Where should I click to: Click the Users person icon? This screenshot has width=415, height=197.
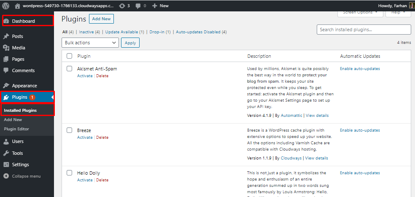pyautogui.click(x=6, y=141)
